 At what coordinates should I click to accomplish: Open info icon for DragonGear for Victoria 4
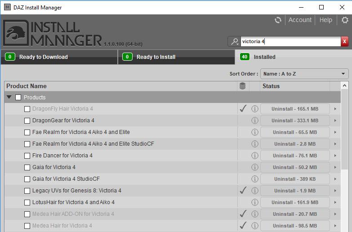coord(254,120)
